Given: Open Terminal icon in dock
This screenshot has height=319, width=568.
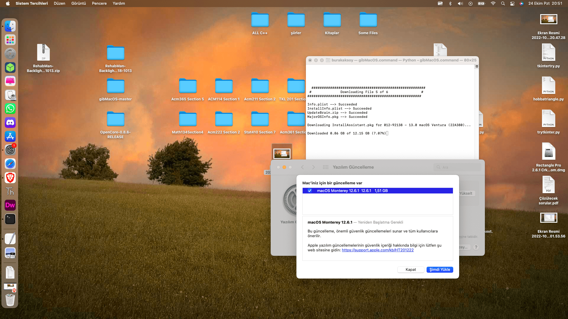Looking at the screenshot, I should (x=10, y=219).
